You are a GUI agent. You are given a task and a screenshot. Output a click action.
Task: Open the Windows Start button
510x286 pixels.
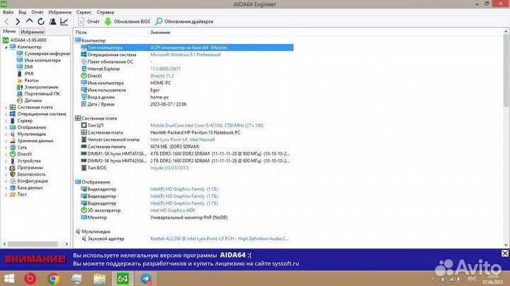tap(9, 279)
